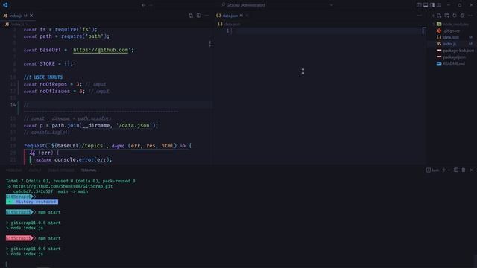Open the GitScrap command center search
The image size is (477, 268).
click(x=244, y=5)
